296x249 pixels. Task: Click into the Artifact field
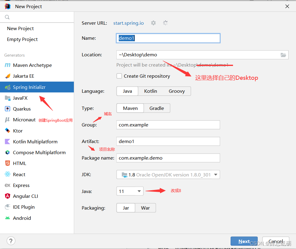coord(168,142)
